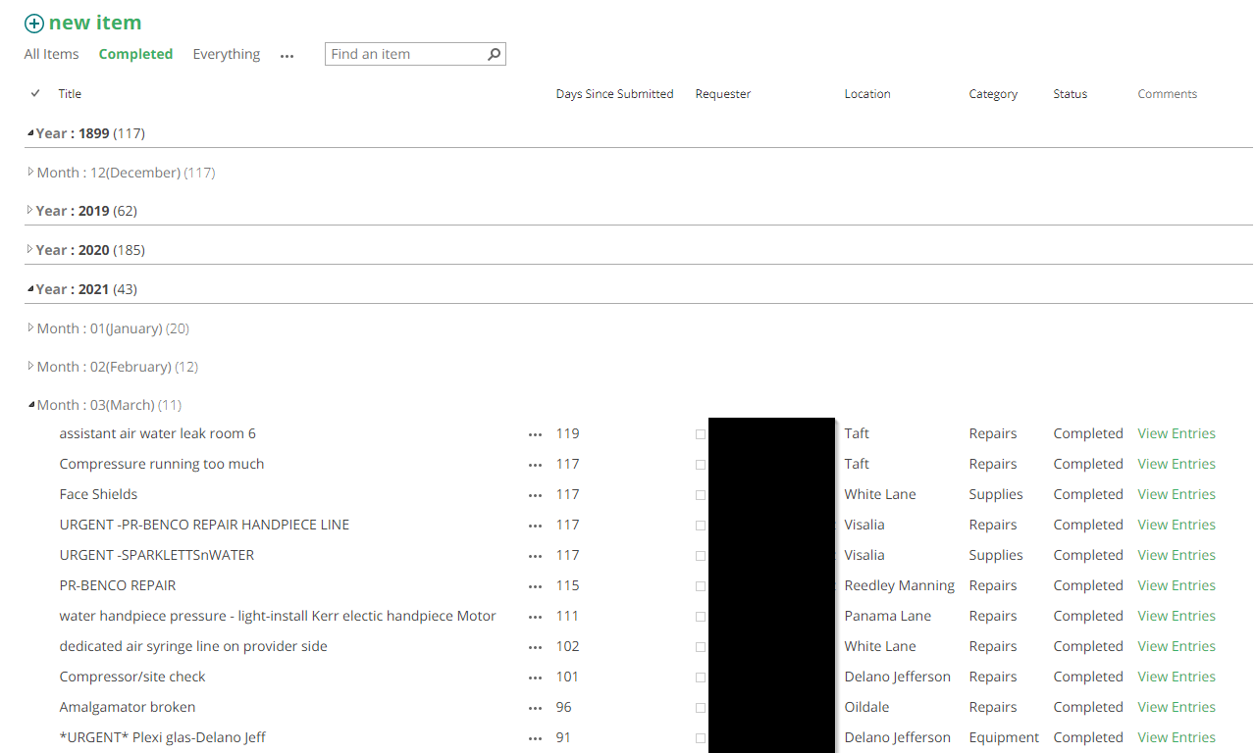
Task: Open the ellipsis menu for Amalgamator broken
Action: tap(536, 706)
